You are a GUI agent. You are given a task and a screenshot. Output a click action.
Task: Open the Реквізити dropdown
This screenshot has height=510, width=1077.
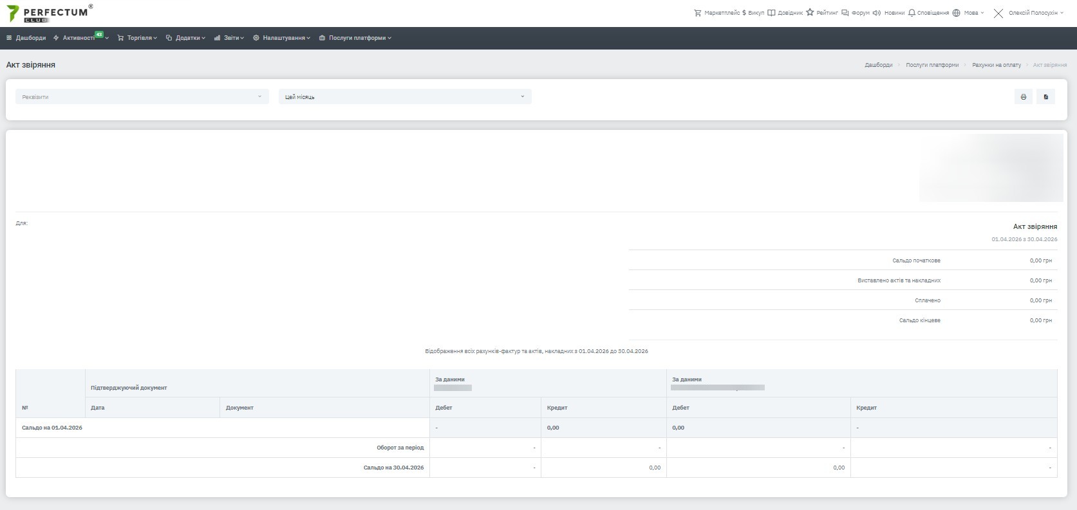click(x=142, y=97)
